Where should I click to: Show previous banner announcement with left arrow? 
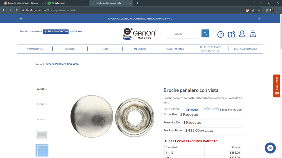click(x=21, y=18)
